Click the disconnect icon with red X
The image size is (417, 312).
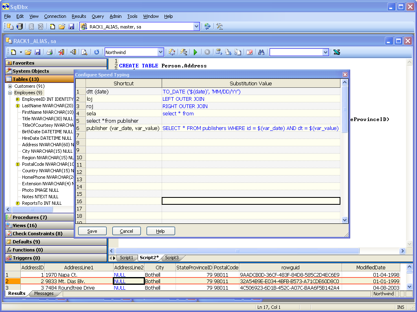(x=61, y=52)
